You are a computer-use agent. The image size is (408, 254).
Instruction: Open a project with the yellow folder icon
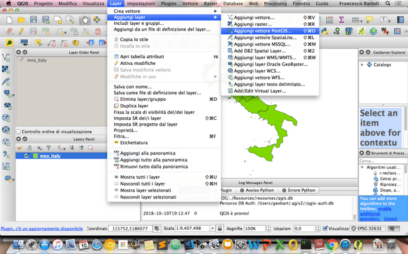21,19
